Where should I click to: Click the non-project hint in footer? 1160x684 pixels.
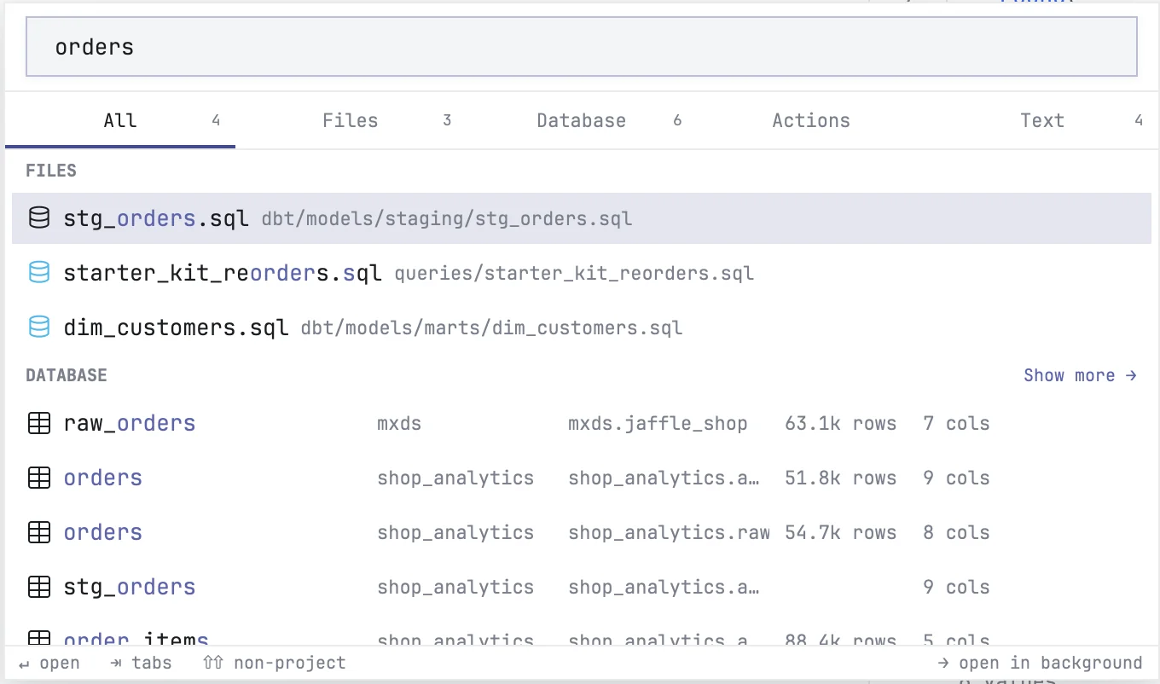pos(275,663)
